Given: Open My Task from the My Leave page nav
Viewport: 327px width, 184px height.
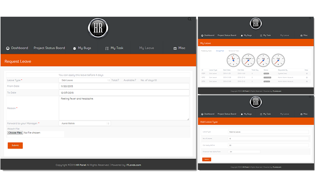Looking at the screenshot, I should pyautogui.click(x=265, y=35).
